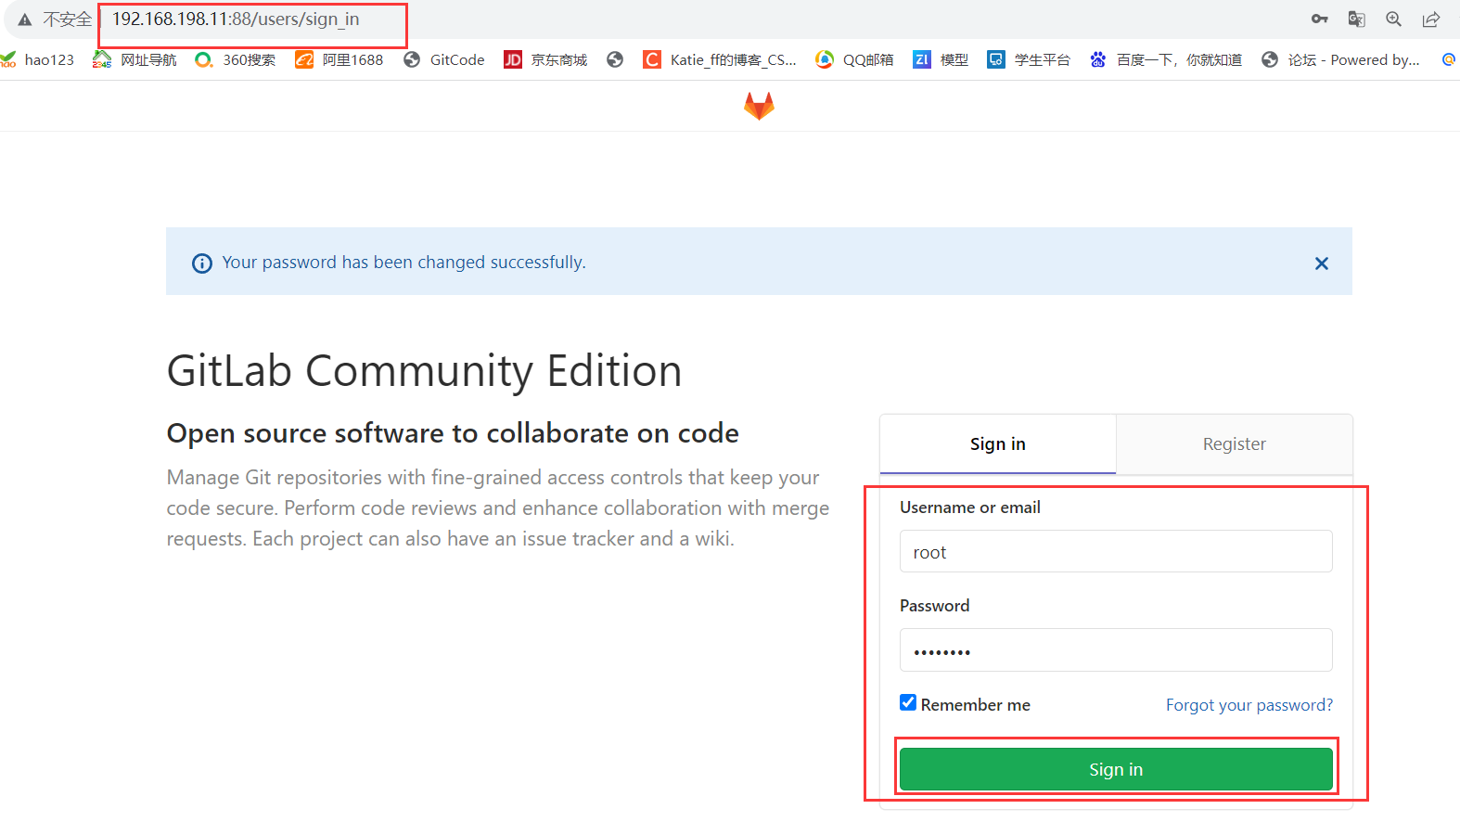Click the password changed successfully message
Viewport: 1460px width, 822px height.
coord(403,263)
